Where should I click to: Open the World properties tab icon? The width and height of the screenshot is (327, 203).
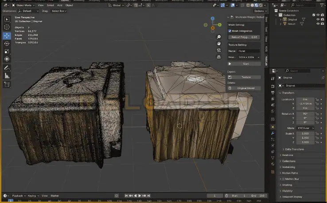click(x=272, y=111)
